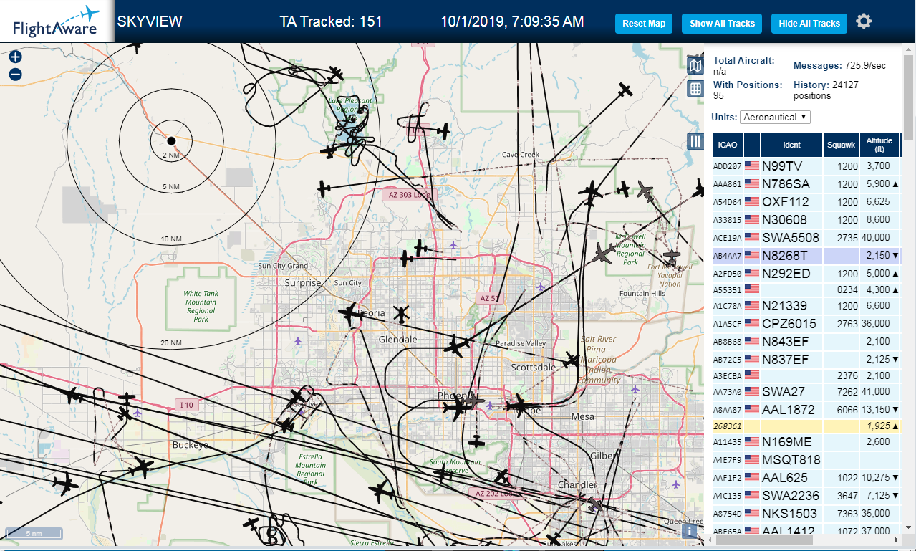Zoom in on the map with plus button
This screenshot has width=916, height=551.
(16, 57)
